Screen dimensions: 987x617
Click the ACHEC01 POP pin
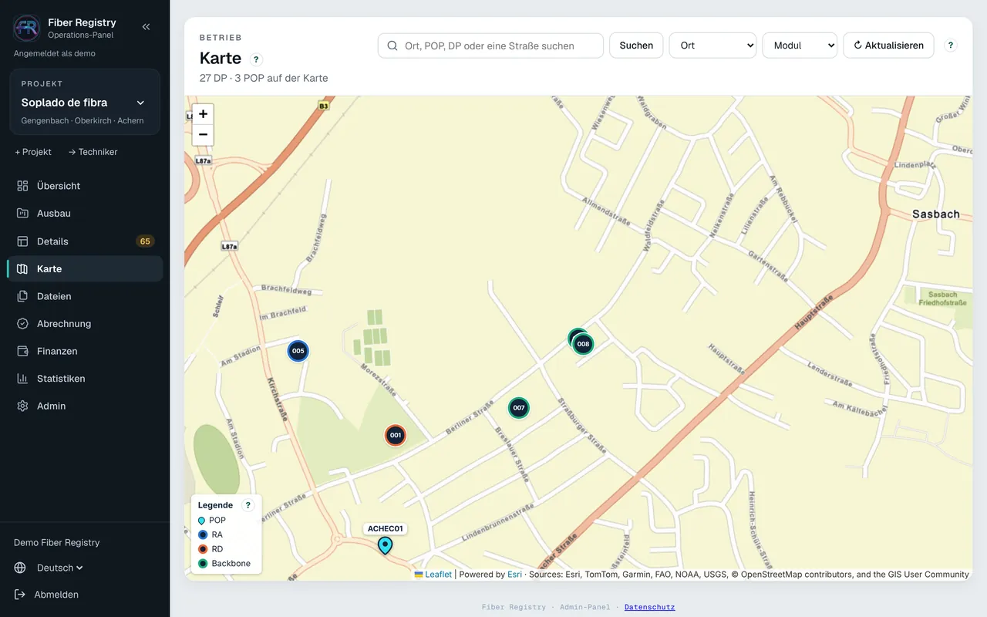(x=385, y=545)
